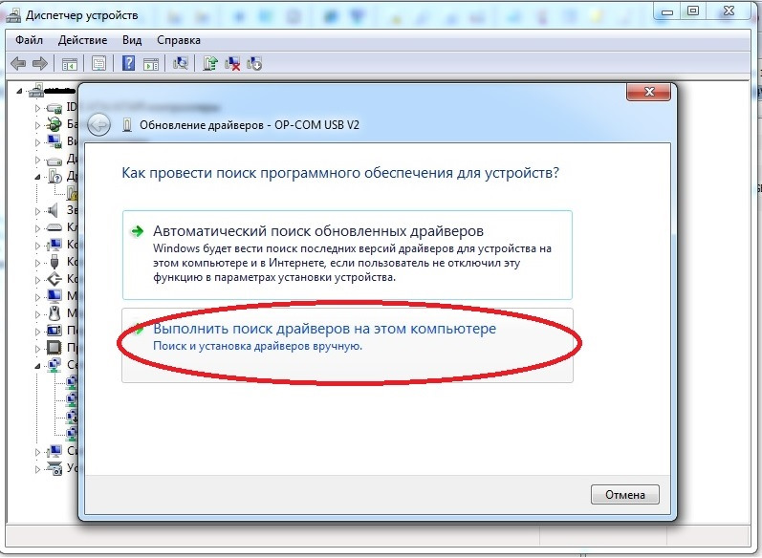Click the uninstall device icon with red X
This screenshot has width=762, height=558.
[232, 64]
